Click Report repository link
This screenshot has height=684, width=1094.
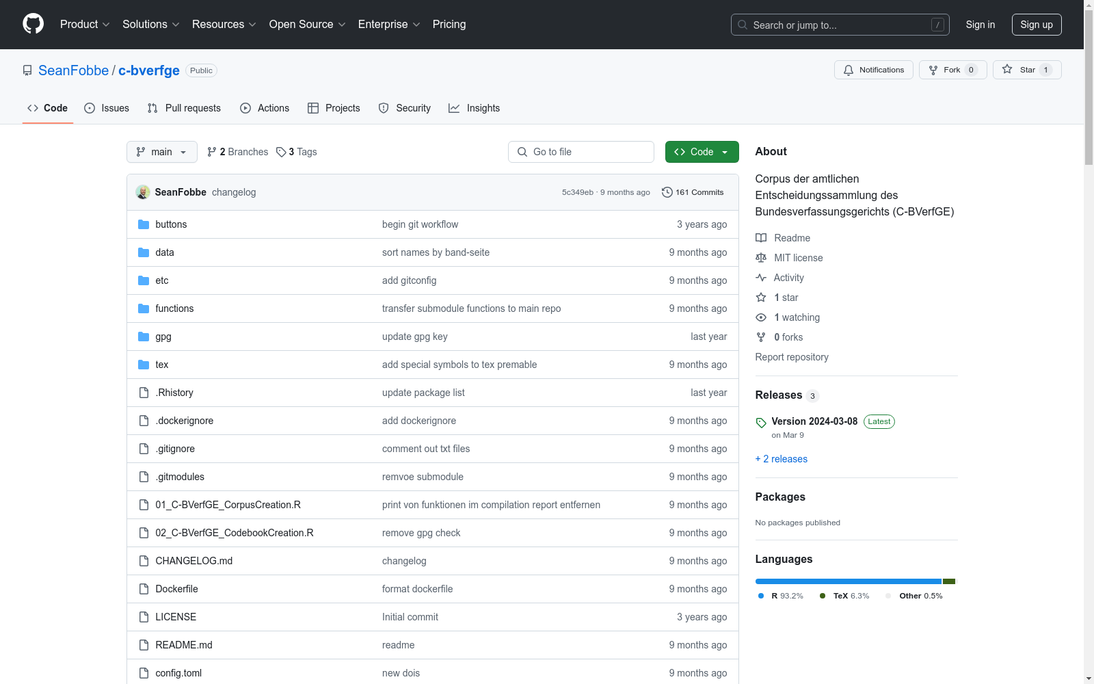pos(792,357)
